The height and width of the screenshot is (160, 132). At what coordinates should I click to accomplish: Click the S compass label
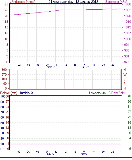coord(124,79)
